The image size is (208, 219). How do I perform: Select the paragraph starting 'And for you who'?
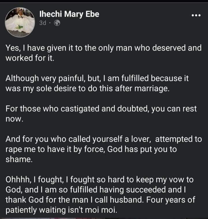pos(104,149)
